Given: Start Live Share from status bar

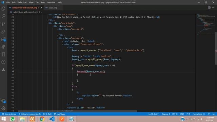Looking at the screenshot, I should click(60, 114).
